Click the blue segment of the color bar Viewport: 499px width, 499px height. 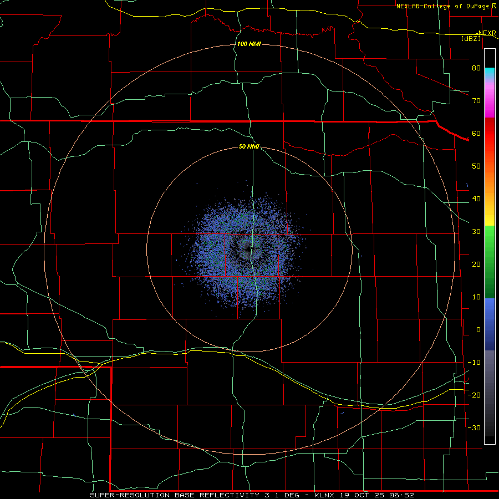pyautogui.click(x=490, y=324)
